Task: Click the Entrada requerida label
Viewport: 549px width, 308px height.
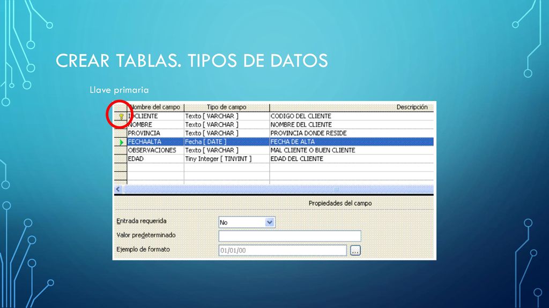Action: [142, 221]
